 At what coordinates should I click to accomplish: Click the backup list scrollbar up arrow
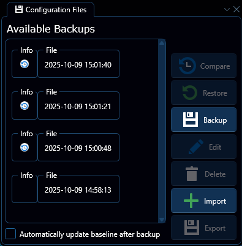(x=162, y=42)
